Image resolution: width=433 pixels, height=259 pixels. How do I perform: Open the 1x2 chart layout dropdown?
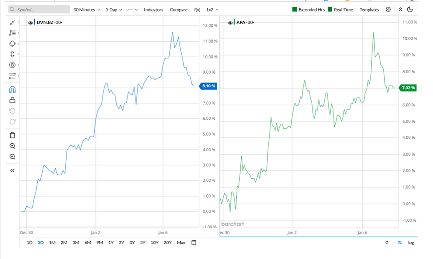tap(211, 9)
